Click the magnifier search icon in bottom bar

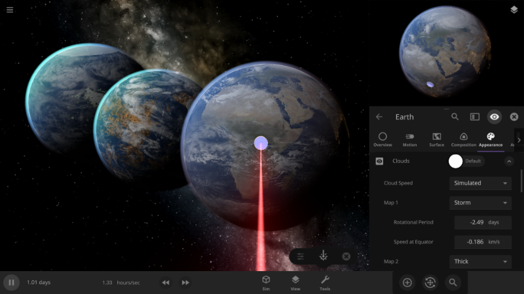[x=452, y=282]
